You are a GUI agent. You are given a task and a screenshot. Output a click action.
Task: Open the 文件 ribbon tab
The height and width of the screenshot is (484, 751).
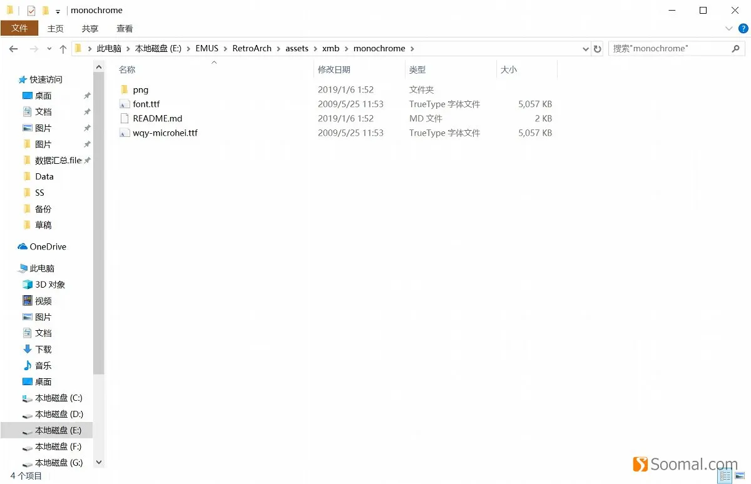click(x=19, y=28)
